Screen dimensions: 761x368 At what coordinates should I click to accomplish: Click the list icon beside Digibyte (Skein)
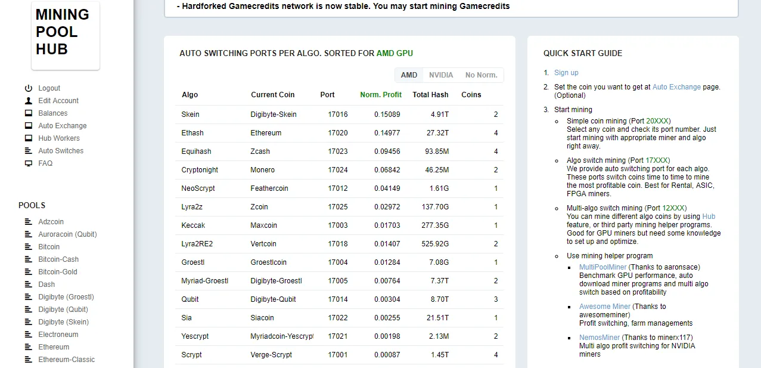pos(28,322)
